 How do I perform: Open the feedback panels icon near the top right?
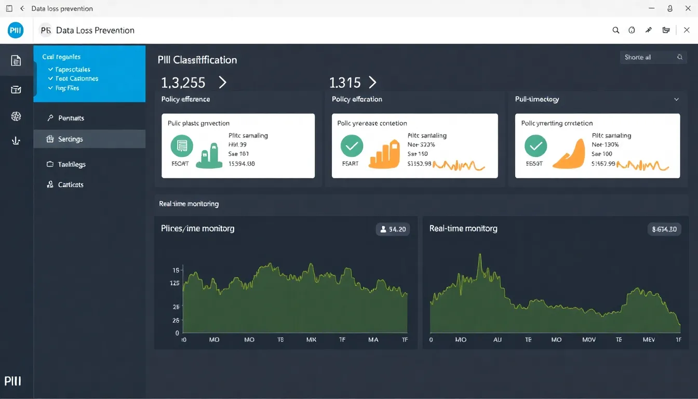(666, 30)
